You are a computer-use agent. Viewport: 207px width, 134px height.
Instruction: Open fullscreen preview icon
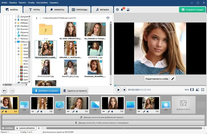click(x=203, y=90)
